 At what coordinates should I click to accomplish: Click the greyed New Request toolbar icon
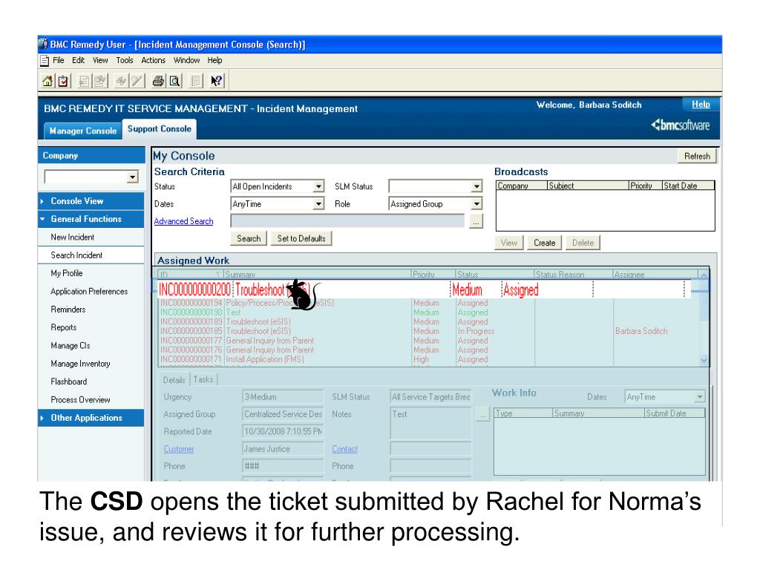tap(84, 81)
